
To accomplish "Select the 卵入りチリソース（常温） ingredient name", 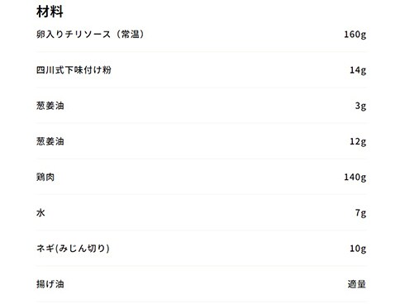I will [x=90, y=34].
